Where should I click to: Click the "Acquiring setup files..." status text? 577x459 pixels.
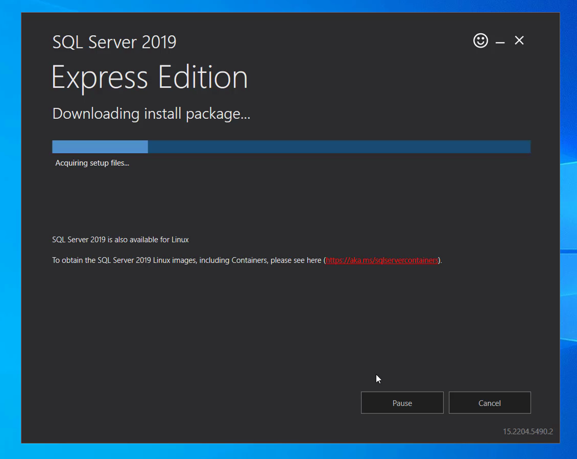[x=92, y=163]
